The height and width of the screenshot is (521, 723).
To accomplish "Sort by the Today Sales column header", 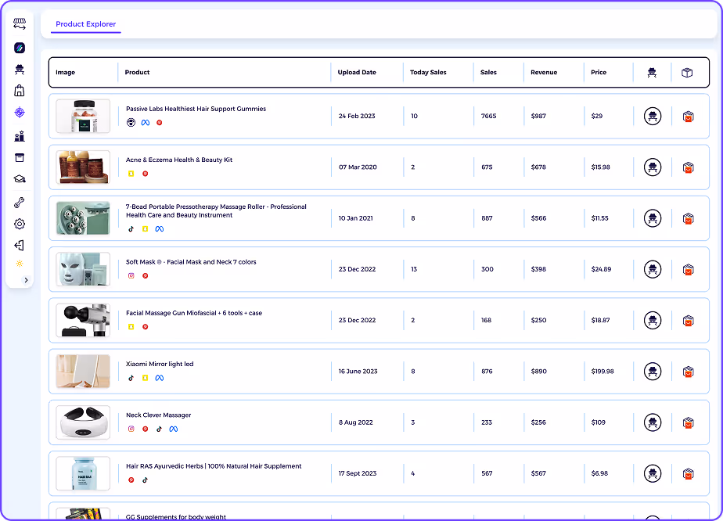I will click(428, 73).
